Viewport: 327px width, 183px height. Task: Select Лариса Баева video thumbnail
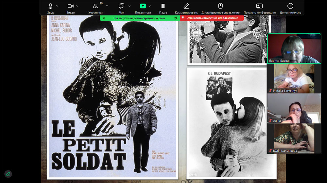[294, 48]
